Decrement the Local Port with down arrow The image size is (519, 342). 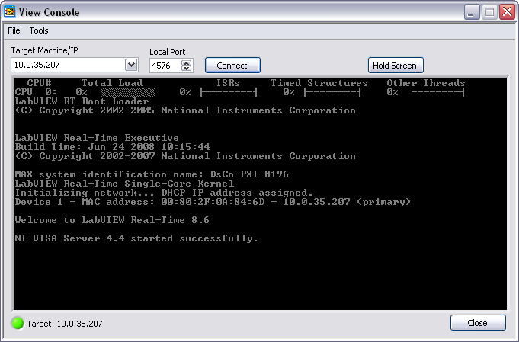click(187, 69)
